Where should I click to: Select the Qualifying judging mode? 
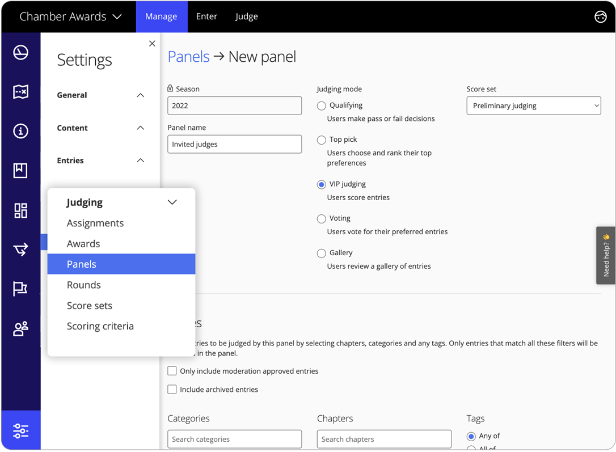coord(322,106)
